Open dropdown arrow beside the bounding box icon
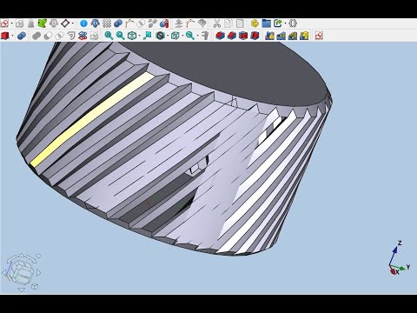This screenshot has height=313, width=417. coord(182,36)
